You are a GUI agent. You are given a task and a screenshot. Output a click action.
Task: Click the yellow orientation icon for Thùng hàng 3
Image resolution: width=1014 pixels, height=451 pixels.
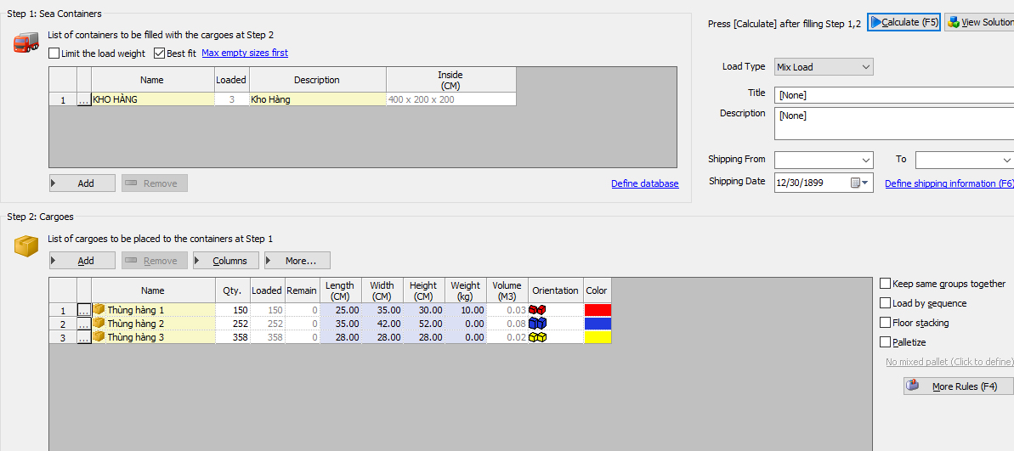click(537, 337)
